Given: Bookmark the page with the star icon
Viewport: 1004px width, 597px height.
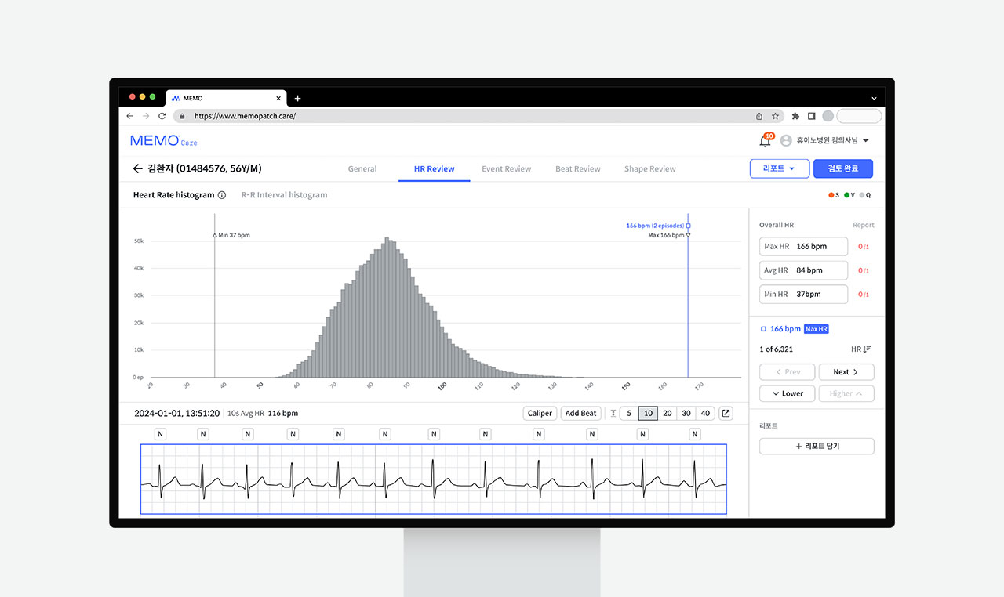Looking at the screenshot, I should click(x=775, y=116).
